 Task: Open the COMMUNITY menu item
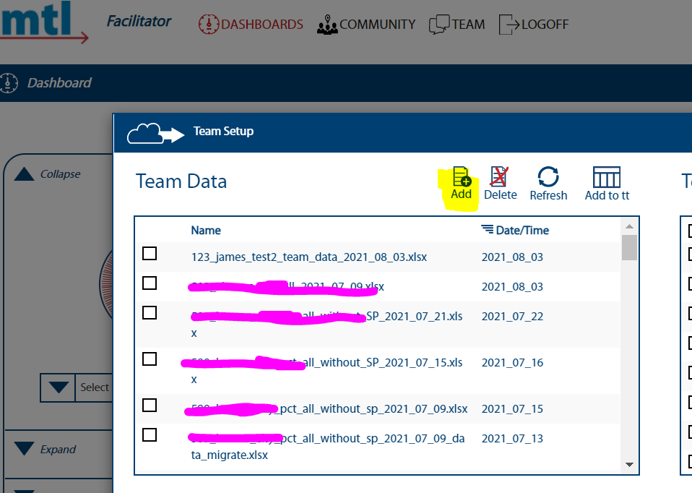(377, 24)
